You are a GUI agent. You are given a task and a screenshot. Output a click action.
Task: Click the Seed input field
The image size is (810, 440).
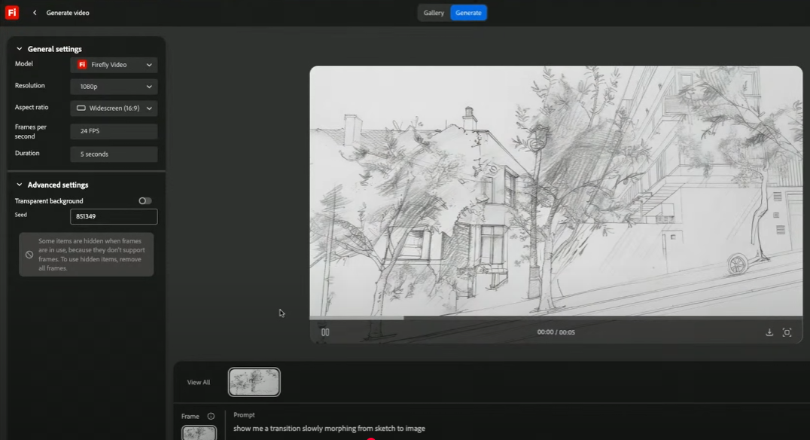tap(114, 217)
